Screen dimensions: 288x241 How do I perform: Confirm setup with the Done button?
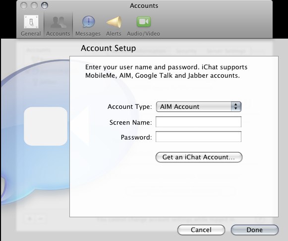pos(255,230)
